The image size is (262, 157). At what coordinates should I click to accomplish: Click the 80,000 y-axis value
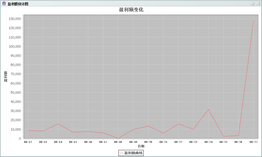point(16,65)
